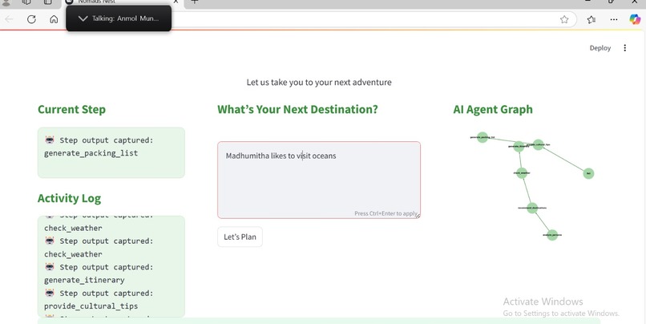Open the browser tab actions icon
The width and height of the screenshot is (646, 324).
[x=48, y=2]
